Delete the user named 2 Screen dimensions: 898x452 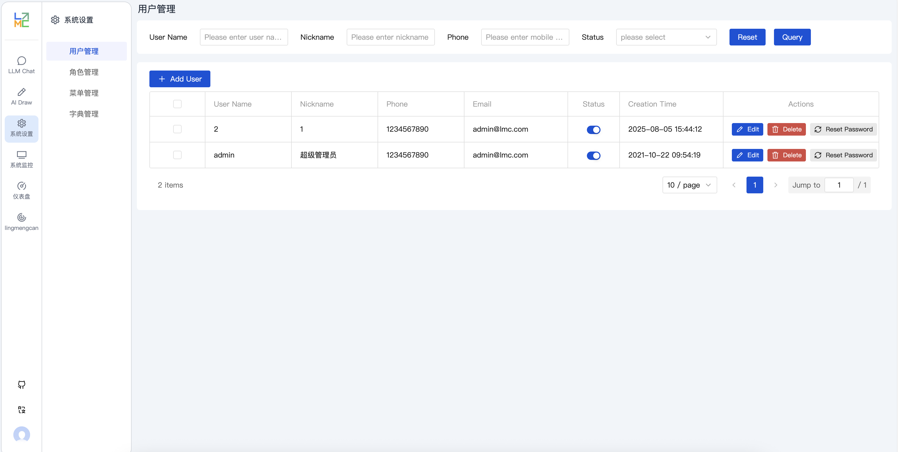787,129
